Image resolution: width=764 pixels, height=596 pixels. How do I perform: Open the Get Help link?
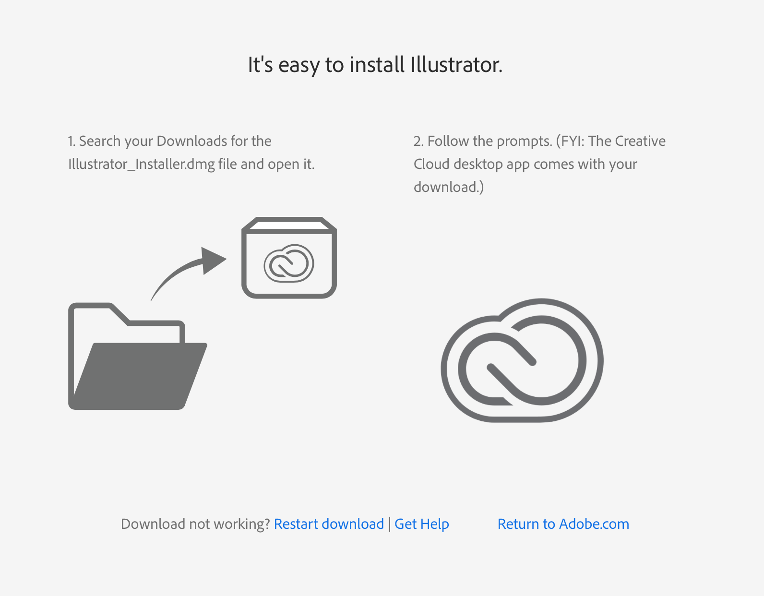click(x=422, y=524)
